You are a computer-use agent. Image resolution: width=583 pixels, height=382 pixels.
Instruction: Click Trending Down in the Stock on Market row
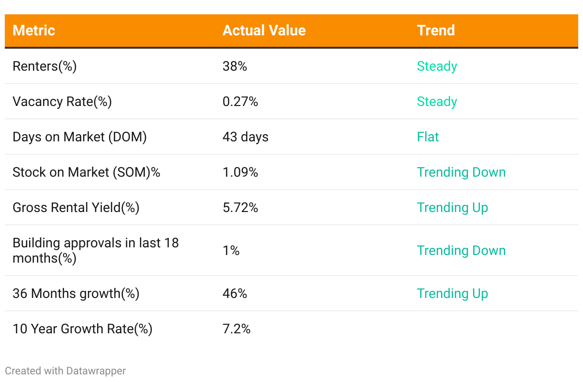coord(461,172)
